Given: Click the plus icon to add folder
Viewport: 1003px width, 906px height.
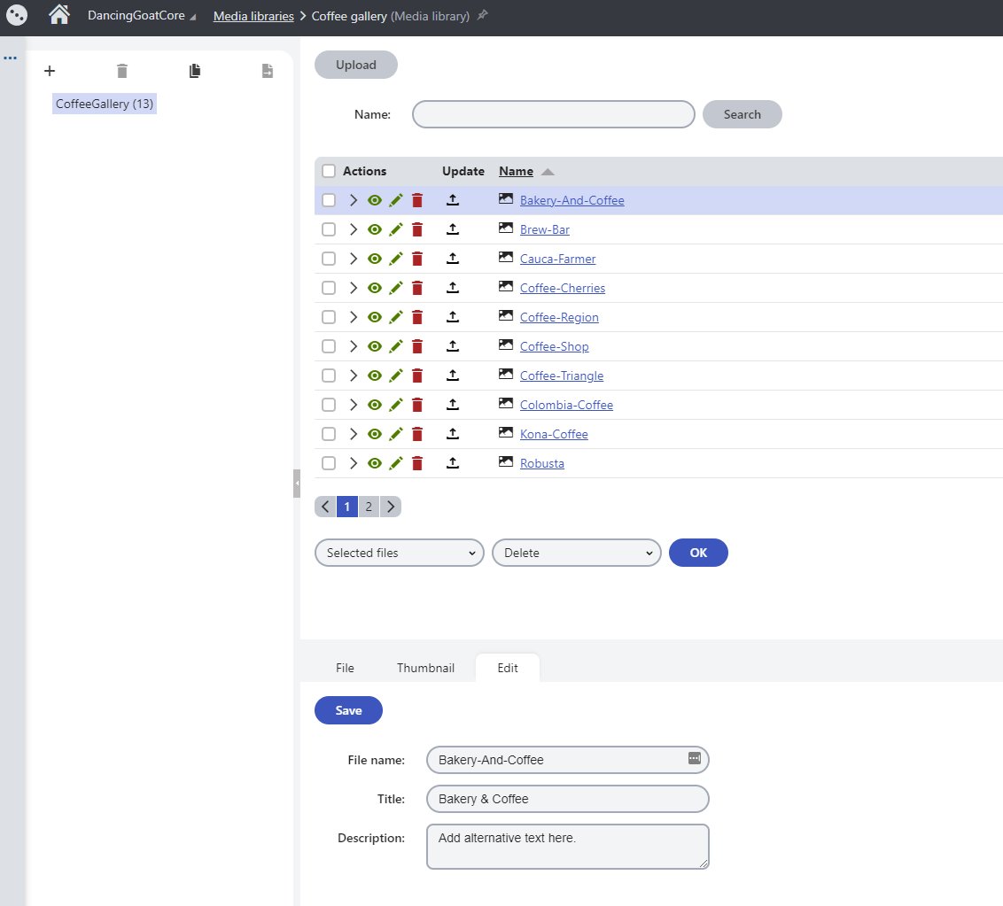Looking at the screenshot, I should 50,71.
